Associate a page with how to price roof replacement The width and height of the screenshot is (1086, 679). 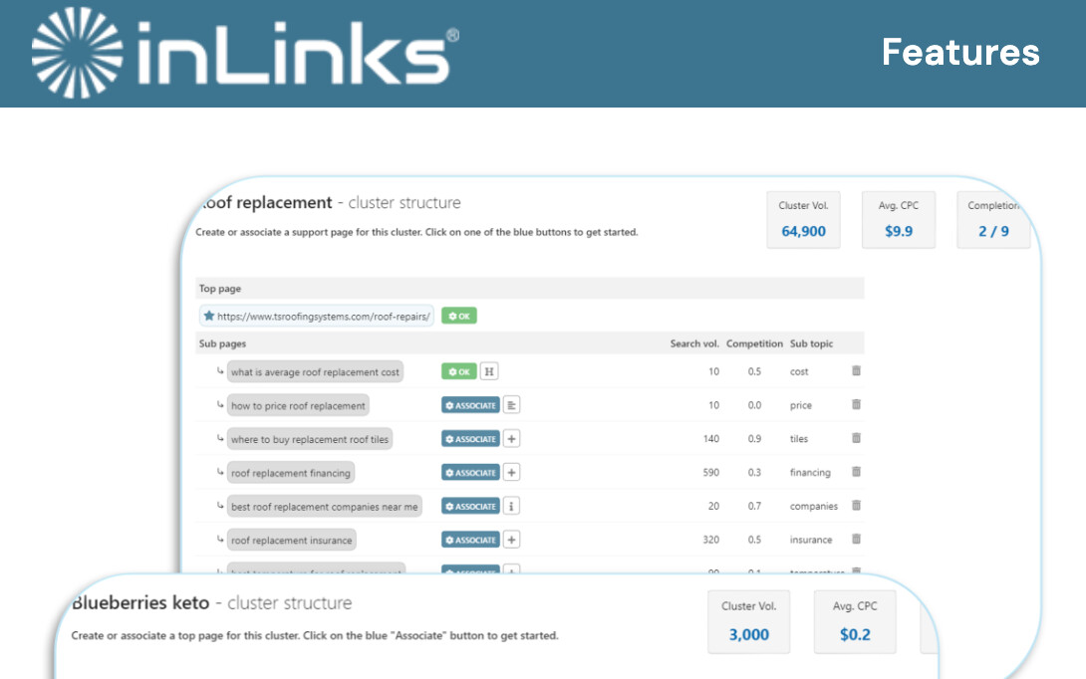pos(471,405)
